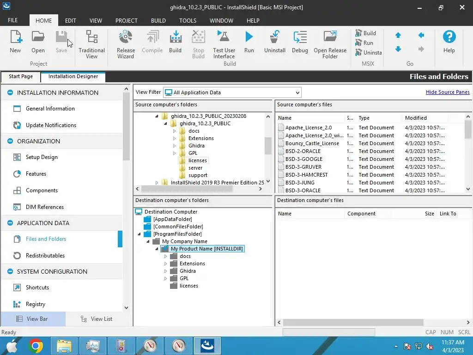
Task: Collapse the [ProgramFilesFolder] node
Action: (139, 234)
